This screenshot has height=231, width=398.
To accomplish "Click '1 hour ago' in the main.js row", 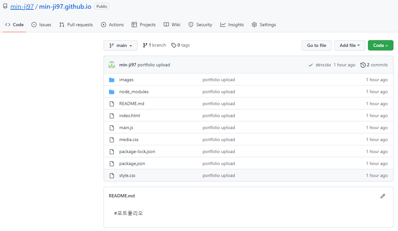I will click(x=377, y=127).
